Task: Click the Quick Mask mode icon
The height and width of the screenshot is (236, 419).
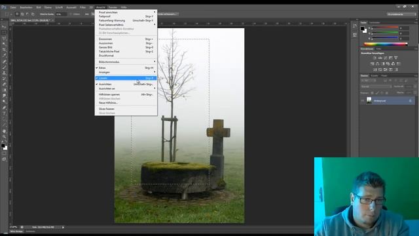Action: 4,153
